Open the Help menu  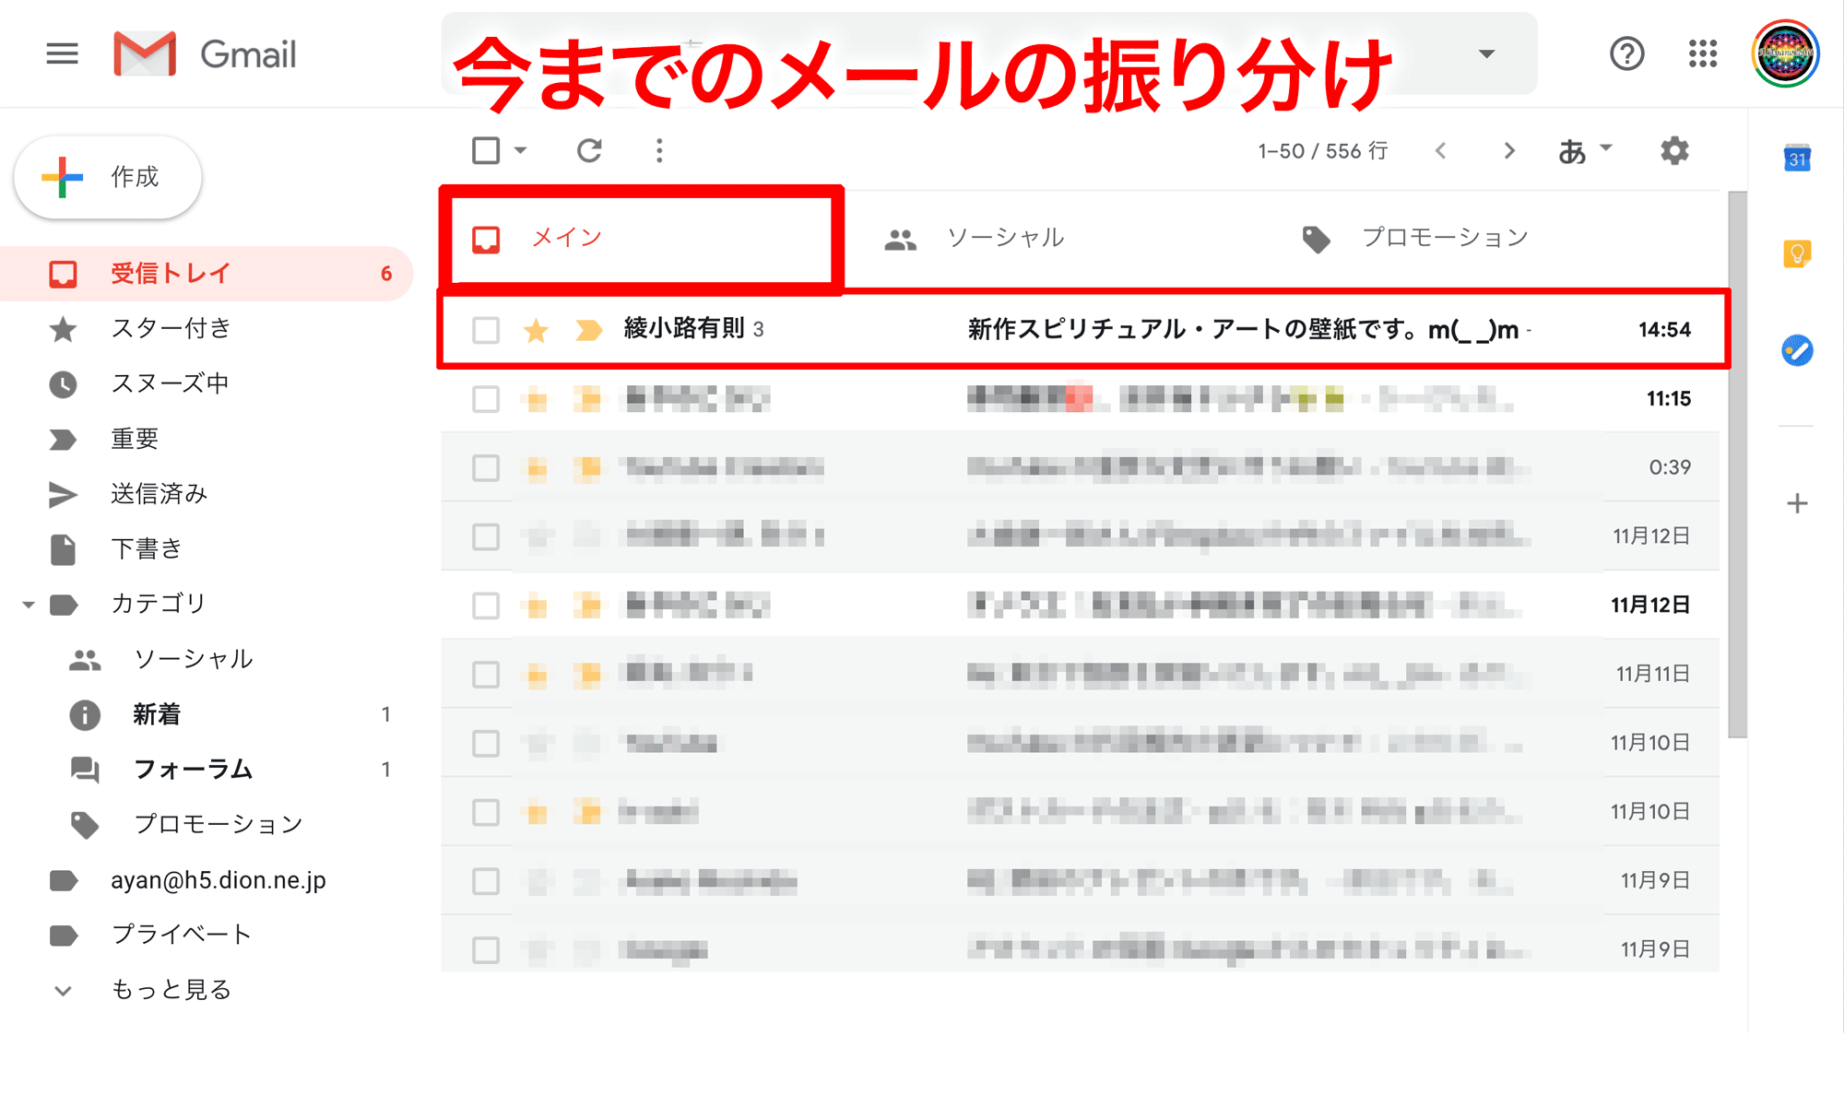(x=1626, y=53)
